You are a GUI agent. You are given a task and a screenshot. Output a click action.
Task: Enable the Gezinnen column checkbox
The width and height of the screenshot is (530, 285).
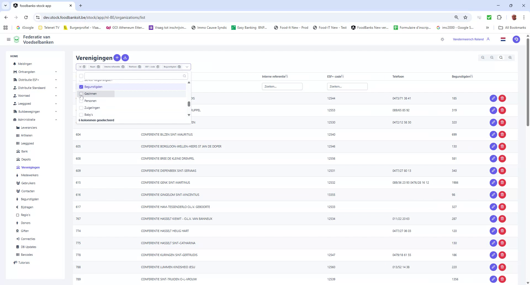[81, 94]
